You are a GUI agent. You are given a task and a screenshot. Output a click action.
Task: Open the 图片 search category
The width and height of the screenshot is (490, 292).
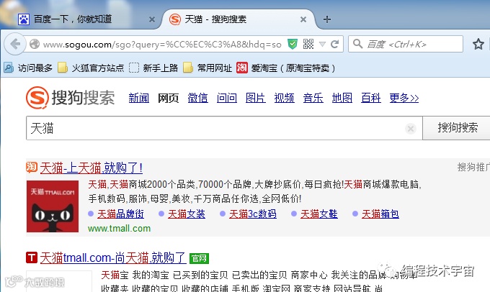(x=256, y=98)
